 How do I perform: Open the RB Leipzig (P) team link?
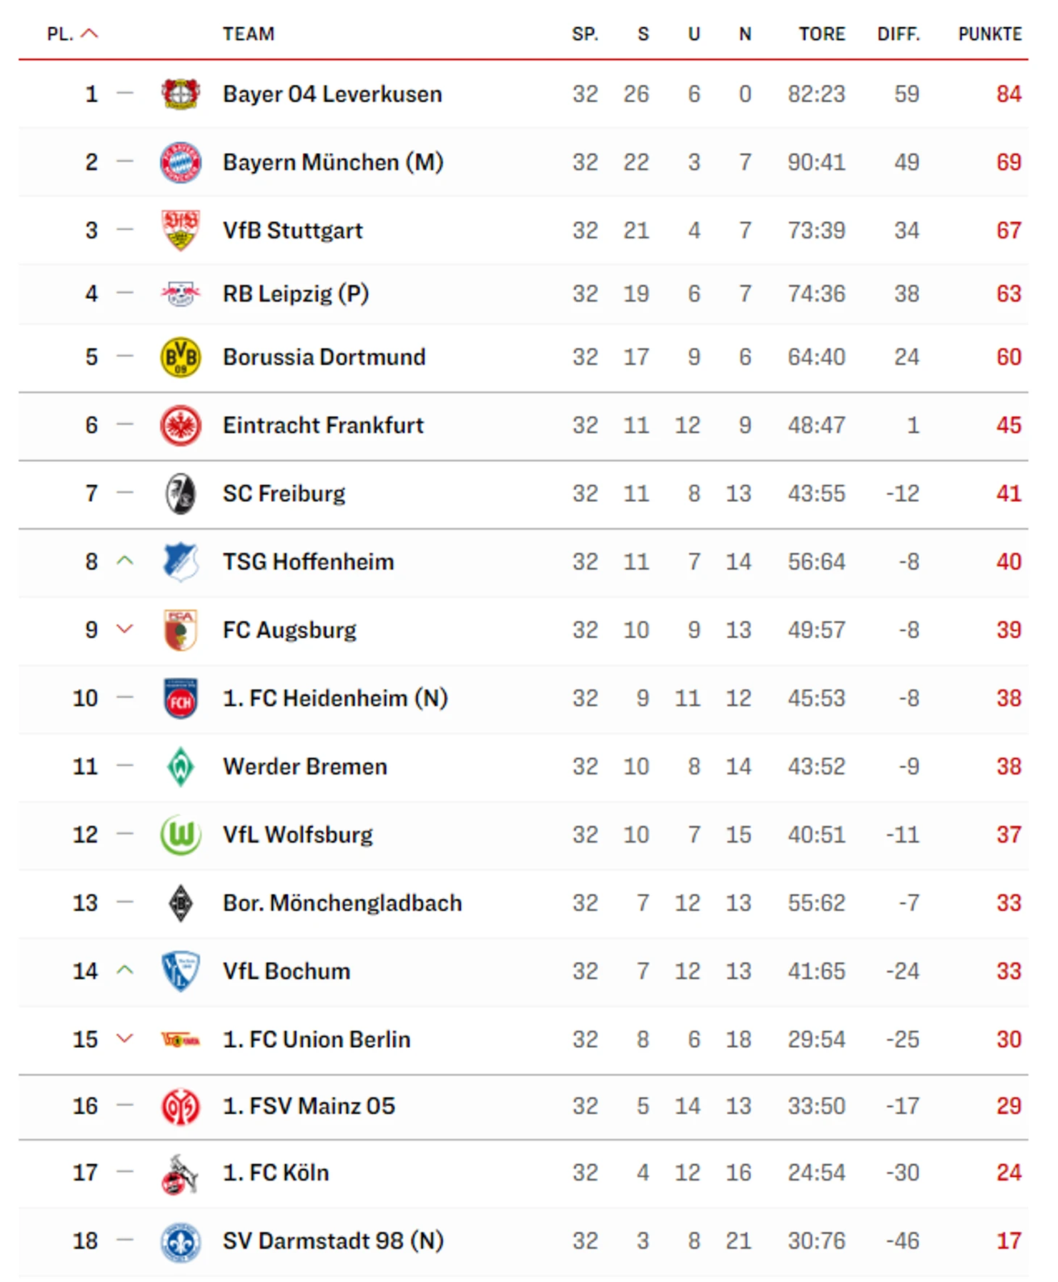(296, 294)
